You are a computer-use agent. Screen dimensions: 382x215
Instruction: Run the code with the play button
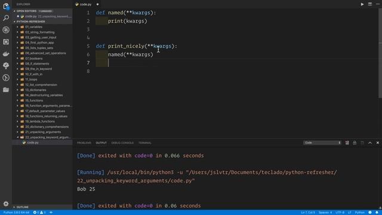pyautogui.click(x=362, y=4)
